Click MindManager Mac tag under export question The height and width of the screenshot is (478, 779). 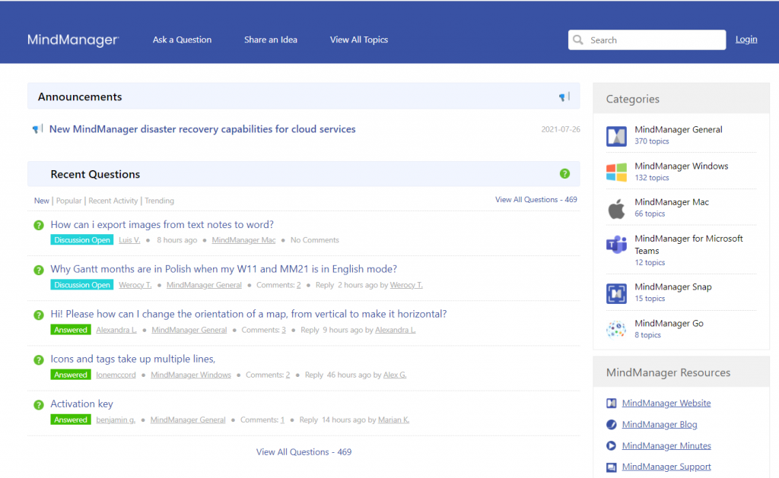point(243,240)
